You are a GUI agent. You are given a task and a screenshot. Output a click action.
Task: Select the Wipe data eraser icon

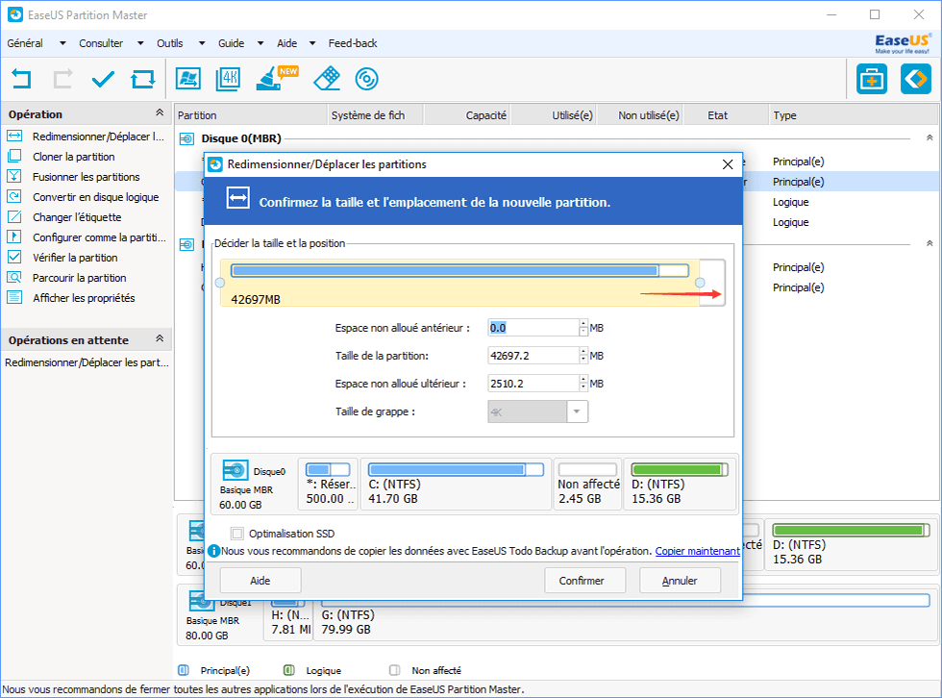point(327,79)
